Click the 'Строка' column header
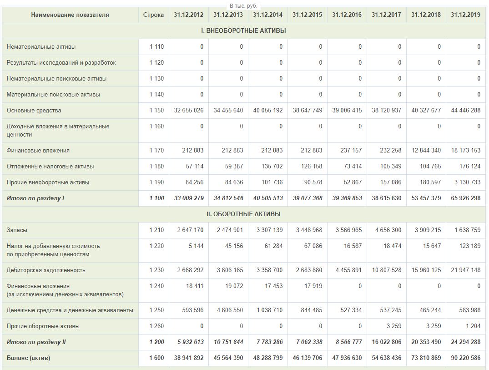The image size is (489, 370). click(x=153, y=15)
